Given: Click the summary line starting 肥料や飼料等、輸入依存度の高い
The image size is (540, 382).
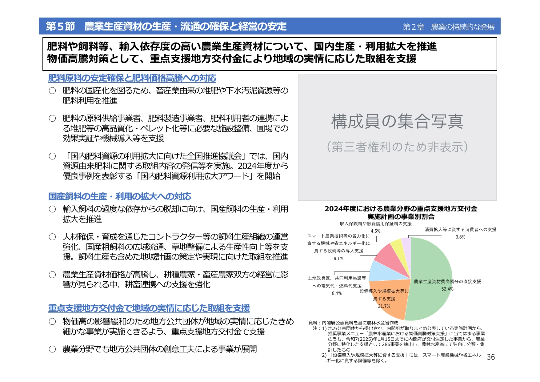Looking at the screenshot, I should (242, 46).
